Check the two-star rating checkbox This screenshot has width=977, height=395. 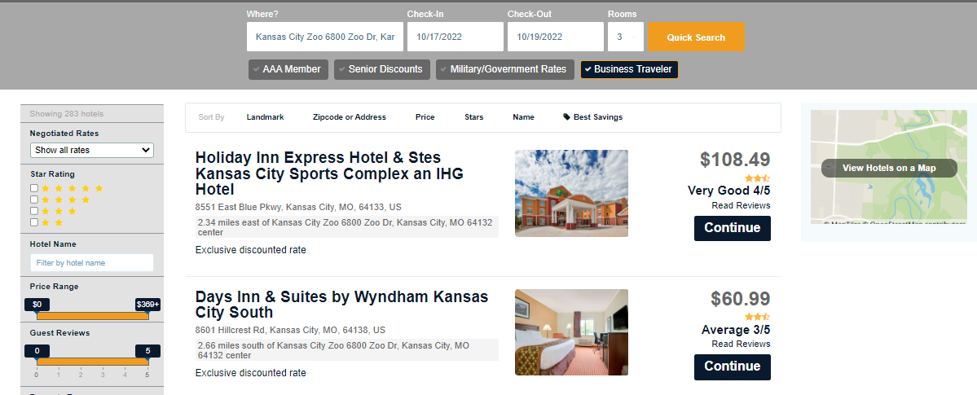click(x=34, y=222)
